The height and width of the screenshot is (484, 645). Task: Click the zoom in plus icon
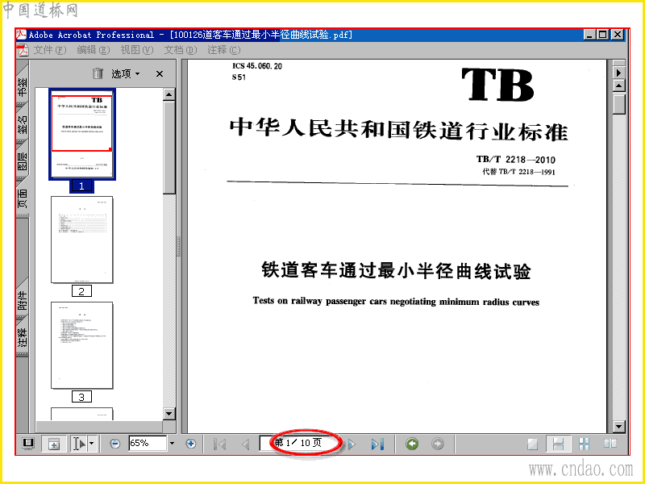point(190,444)
